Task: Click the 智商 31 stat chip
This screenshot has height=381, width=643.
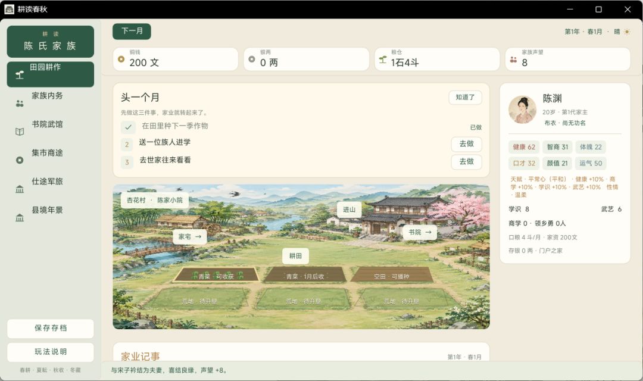Action: [x=557, y=147]
